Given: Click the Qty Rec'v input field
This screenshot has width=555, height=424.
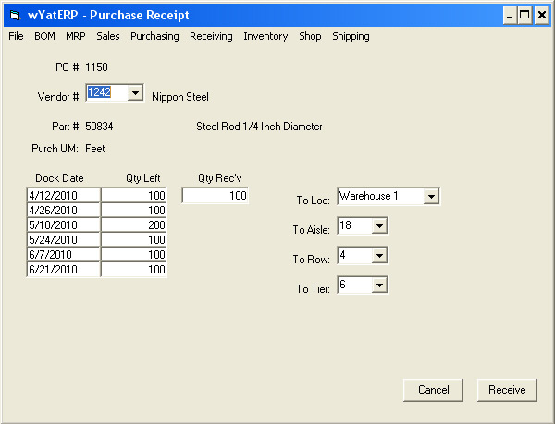Looking at the screenshot, I should (216, 196).
